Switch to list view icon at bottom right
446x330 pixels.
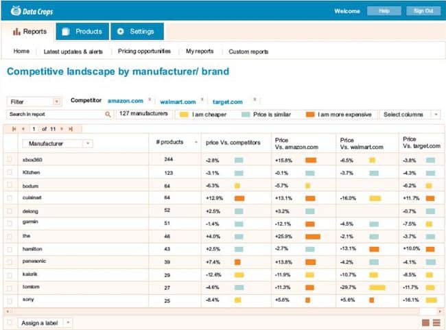(x=436, y=322)
